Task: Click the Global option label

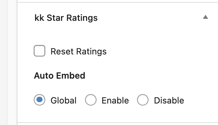Action: tap(63, 100)
